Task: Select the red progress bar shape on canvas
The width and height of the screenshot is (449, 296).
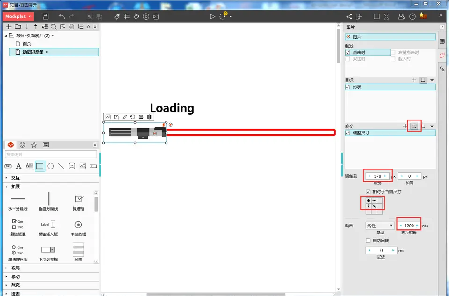Action: (x=251, y=133)
